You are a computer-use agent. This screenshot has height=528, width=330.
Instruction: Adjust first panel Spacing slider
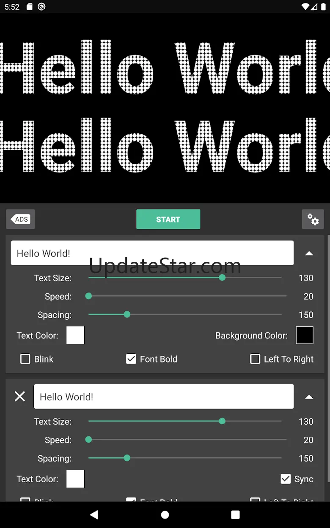coord(185,314)
